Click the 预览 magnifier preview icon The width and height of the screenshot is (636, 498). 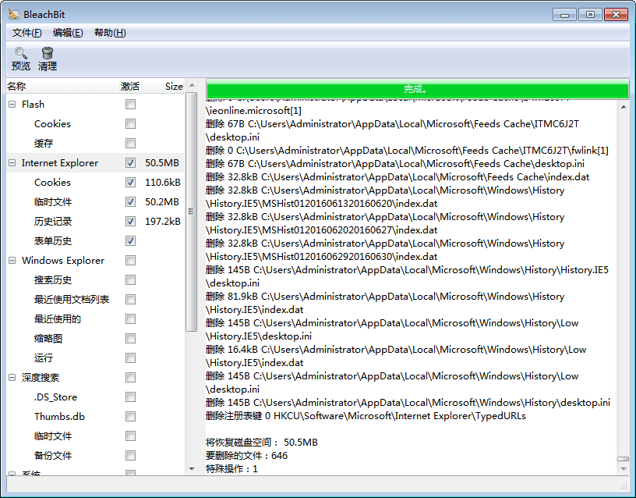tap(20, 53)
